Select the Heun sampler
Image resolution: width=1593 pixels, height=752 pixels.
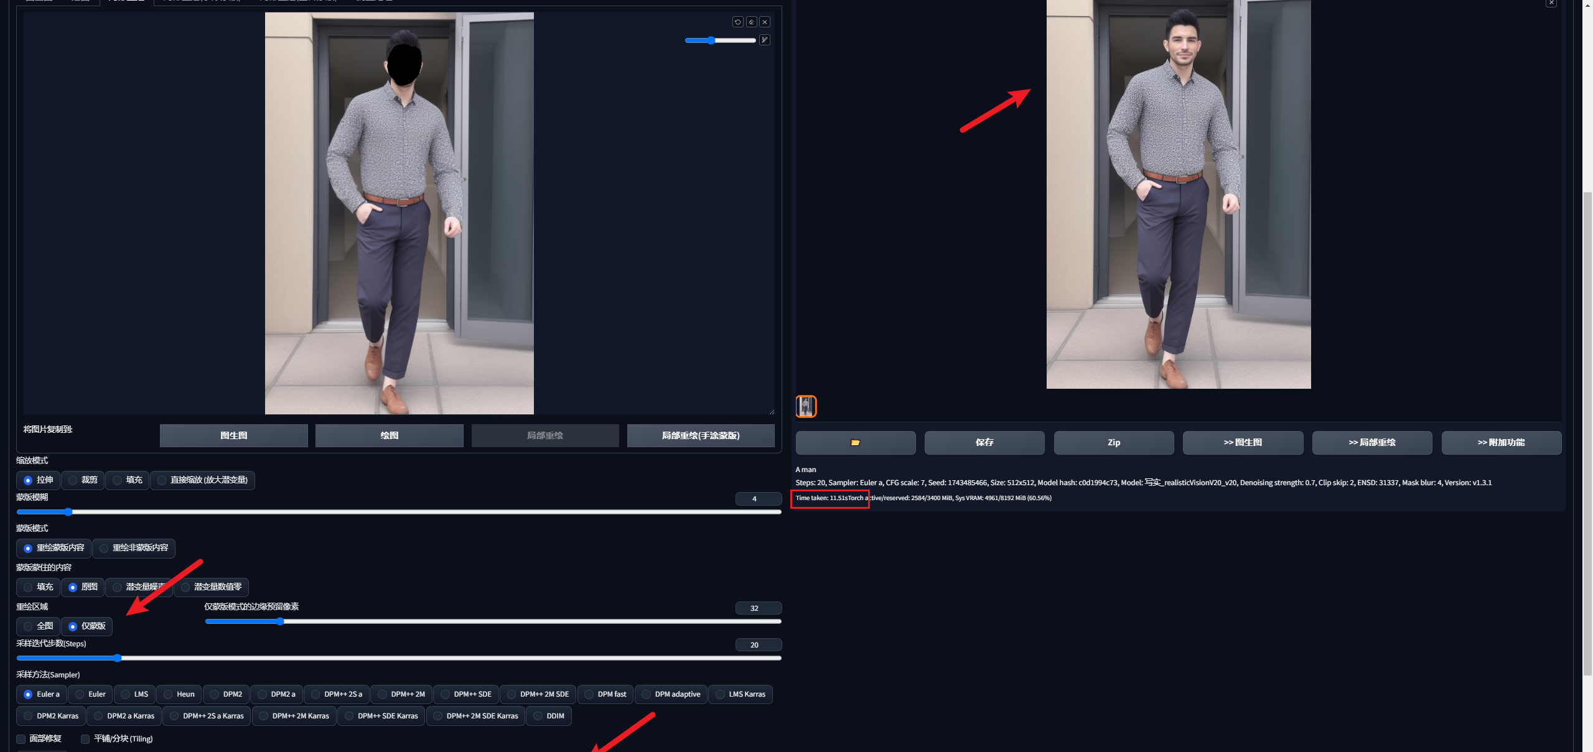(x=179, y=694)
